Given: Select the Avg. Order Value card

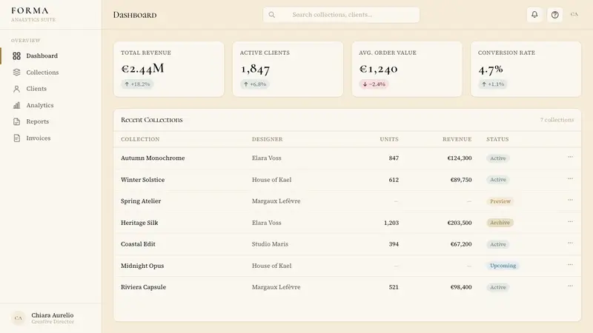Looking at the screenshot, I should pos(407,69).
